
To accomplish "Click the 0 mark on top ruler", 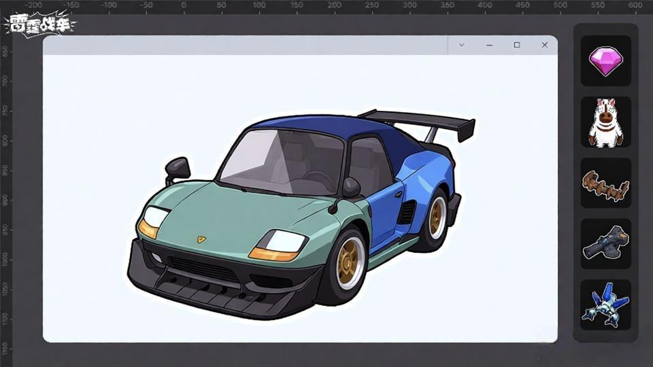I will coord(184,5).
